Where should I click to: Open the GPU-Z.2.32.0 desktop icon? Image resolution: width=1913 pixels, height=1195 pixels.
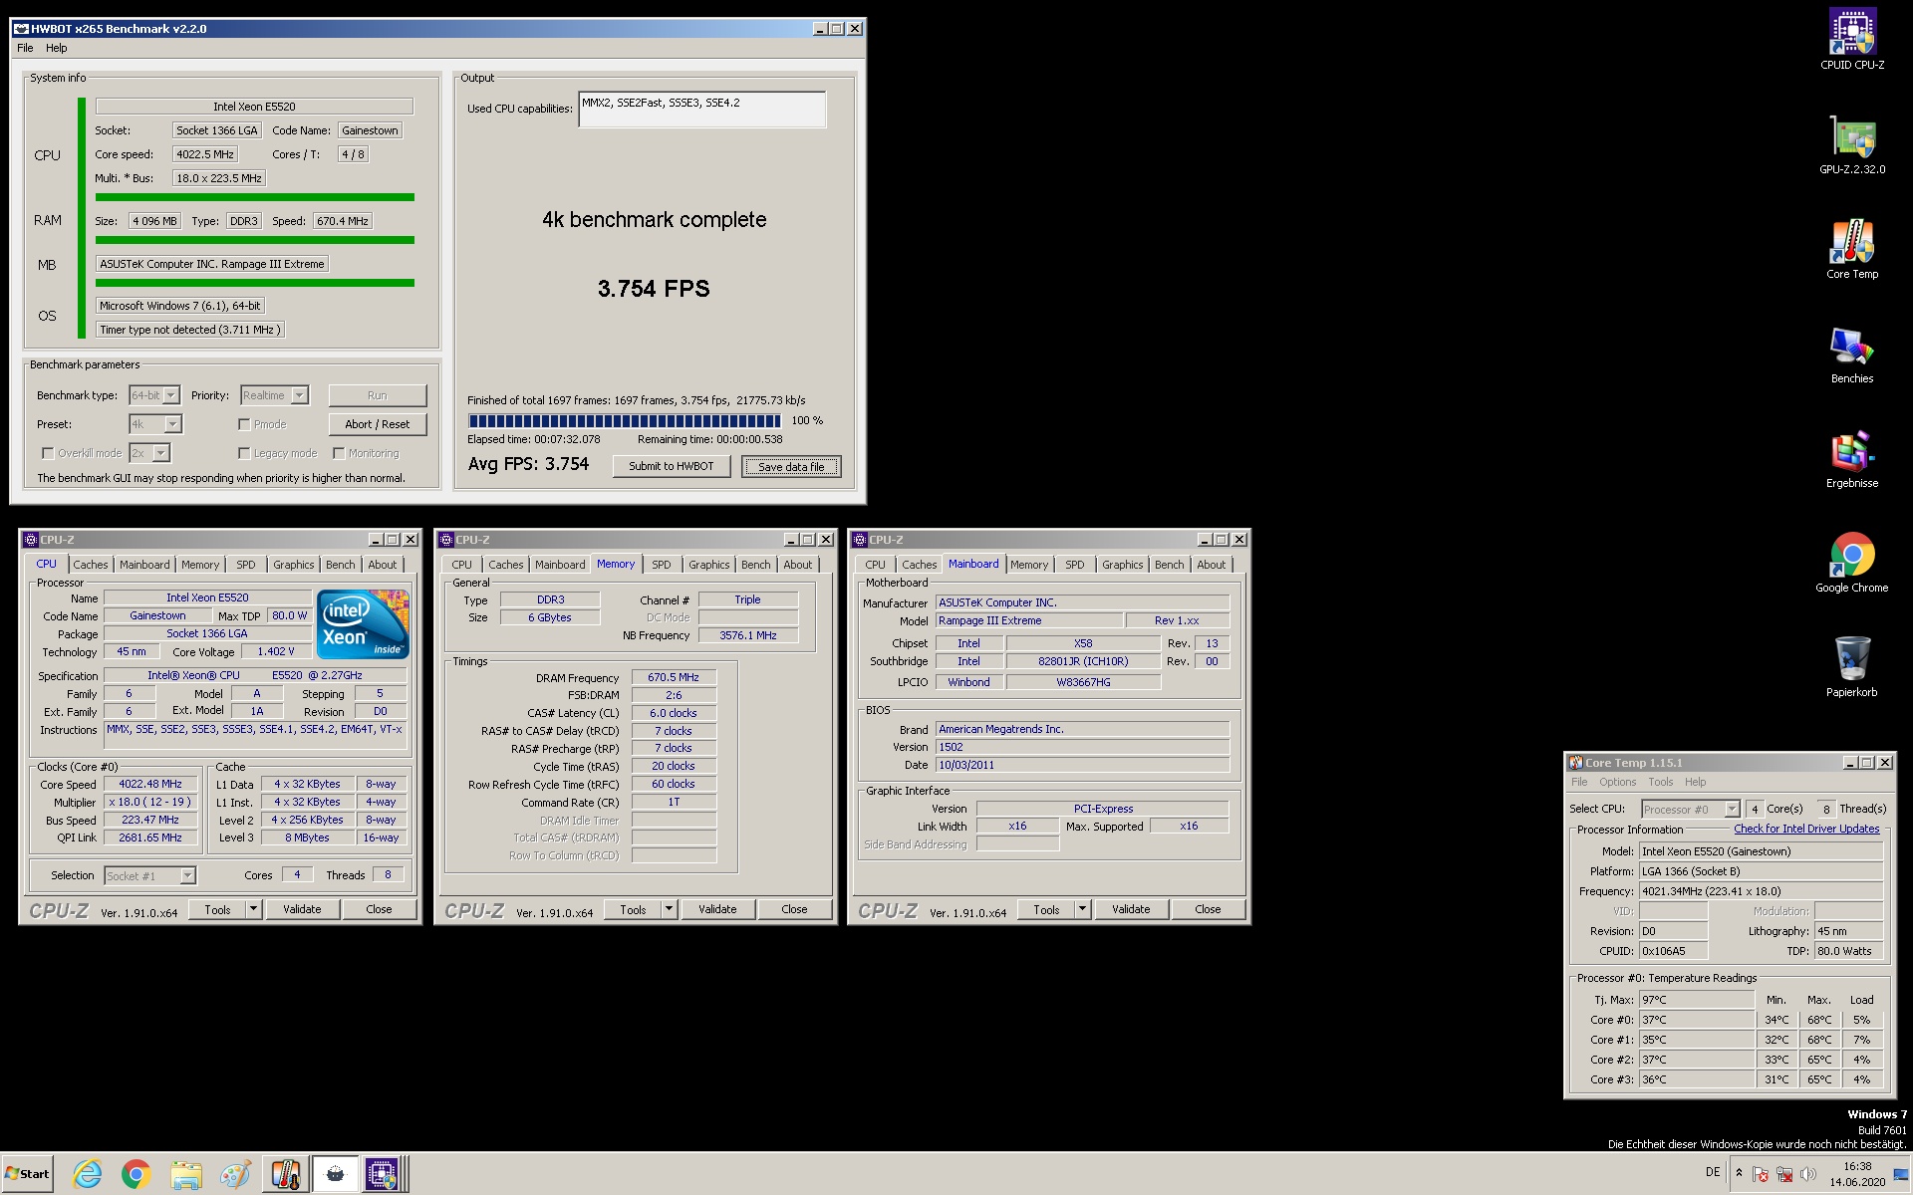1851,144
